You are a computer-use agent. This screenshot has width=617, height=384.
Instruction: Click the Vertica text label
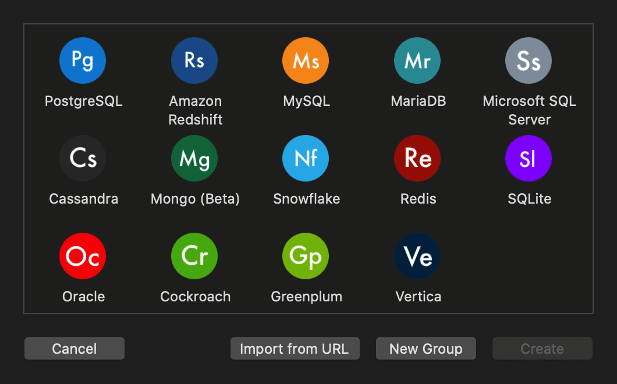tap(419, 296)
